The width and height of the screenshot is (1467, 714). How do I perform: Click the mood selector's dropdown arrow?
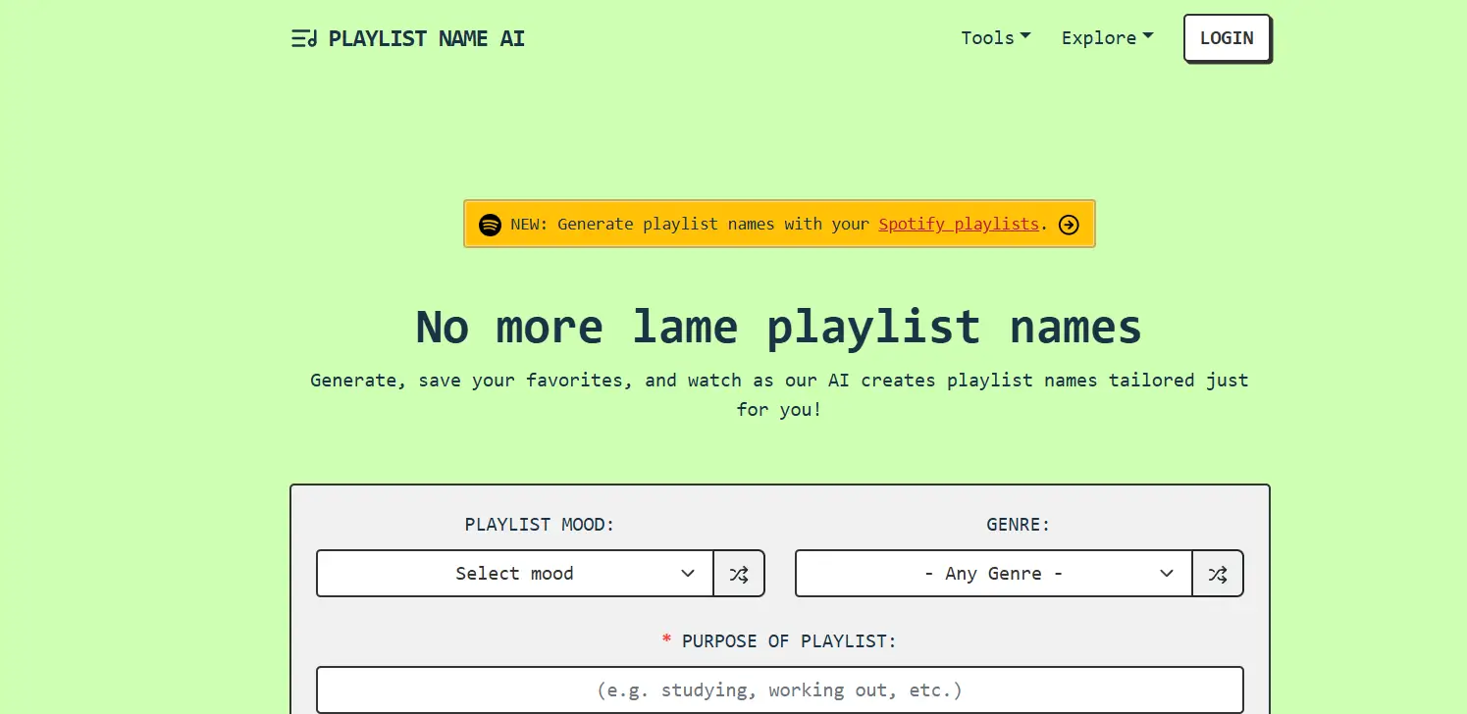coord(687,573)
